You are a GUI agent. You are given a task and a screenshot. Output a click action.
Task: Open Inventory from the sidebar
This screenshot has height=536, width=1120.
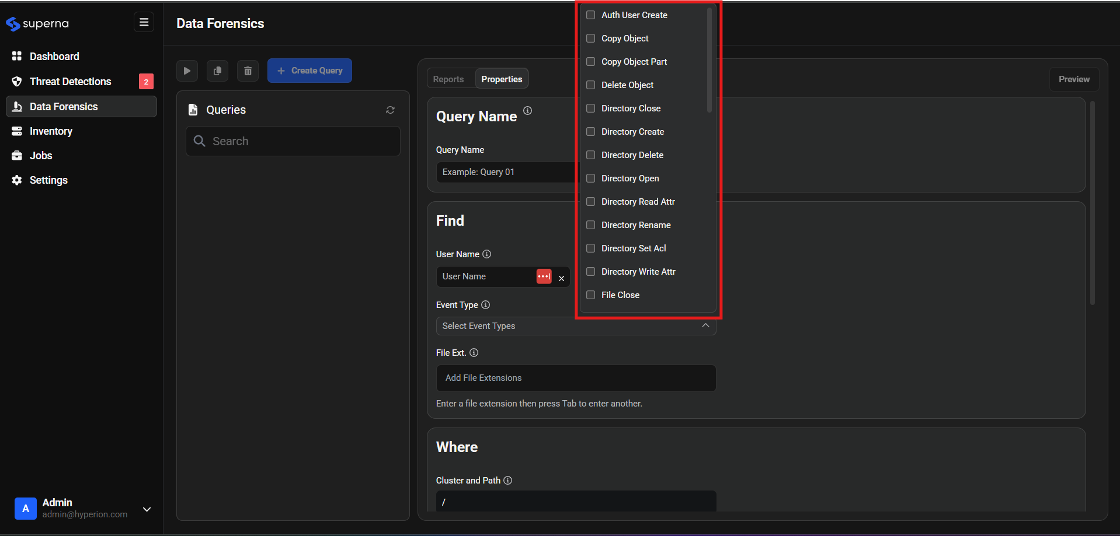pyautogui.click(x=81, y=131)
